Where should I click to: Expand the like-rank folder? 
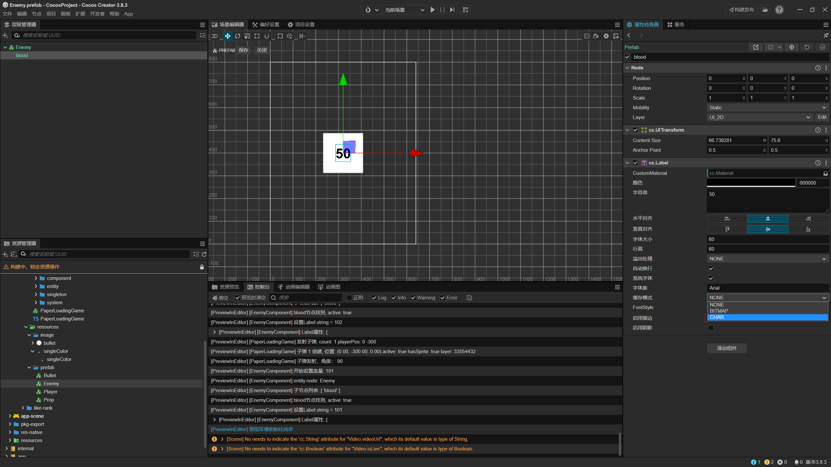pyautogui.click(x=23, y=408)
